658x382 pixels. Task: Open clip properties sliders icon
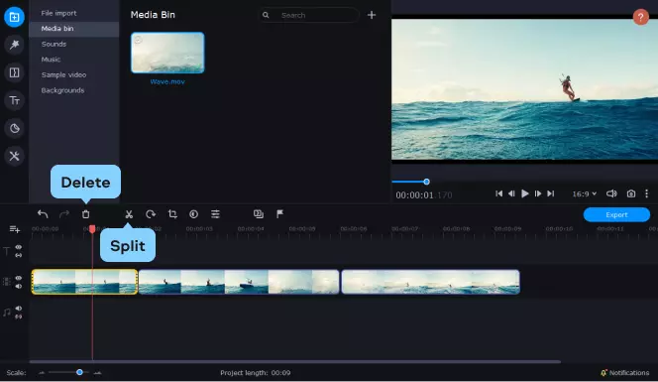(x=215, y=214)
